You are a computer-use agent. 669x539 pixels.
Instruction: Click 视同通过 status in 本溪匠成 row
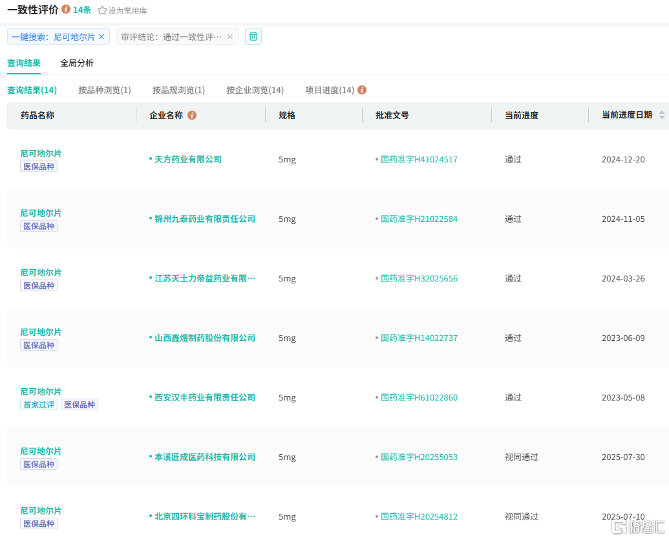(x=522, y=457)
